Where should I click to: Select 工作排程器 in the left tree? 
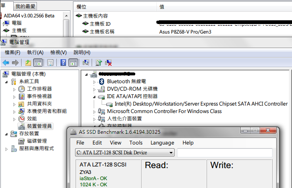click(39, 89)
